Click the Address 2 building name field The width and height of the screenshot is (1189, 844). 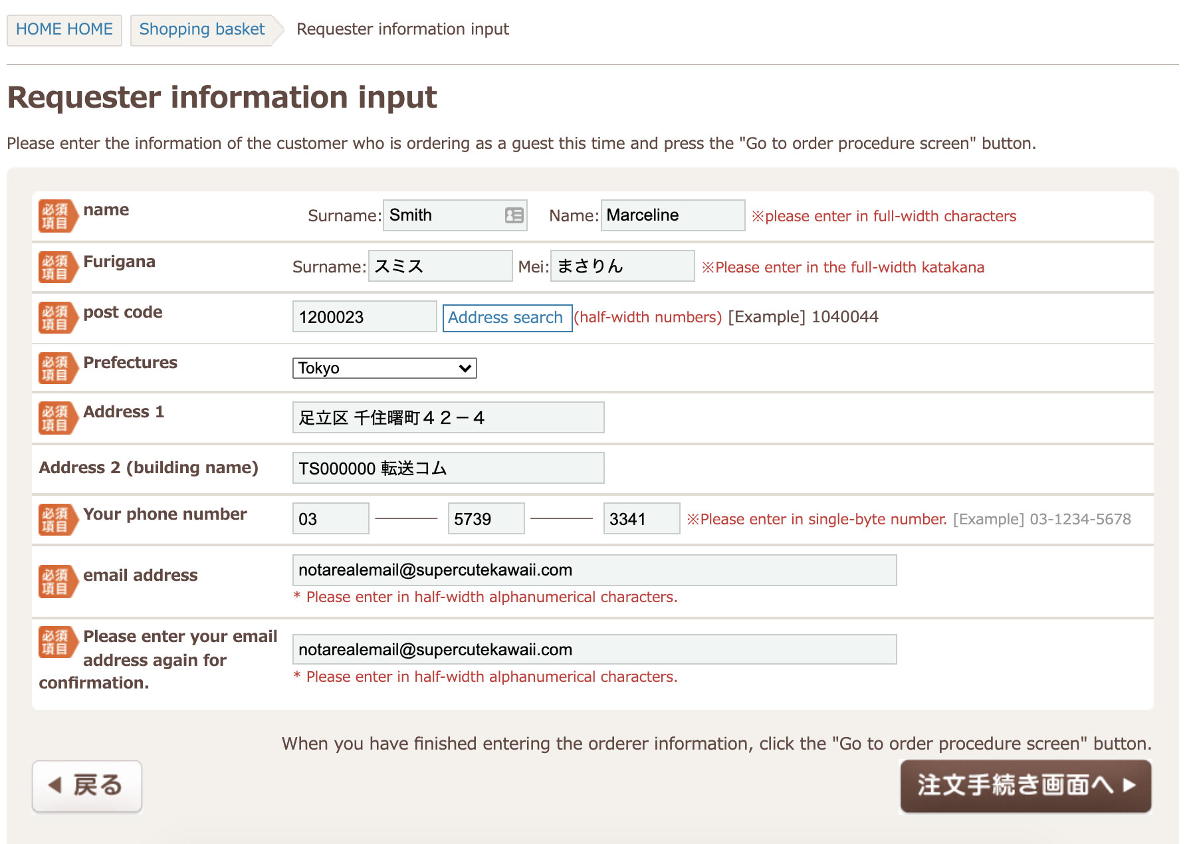(448, 469)
